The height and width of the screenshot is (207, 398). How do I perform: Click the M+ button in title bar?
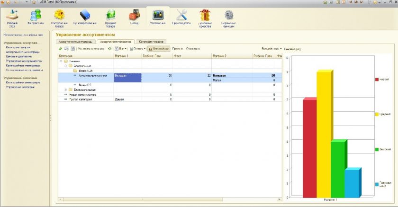tap(357, 2)
